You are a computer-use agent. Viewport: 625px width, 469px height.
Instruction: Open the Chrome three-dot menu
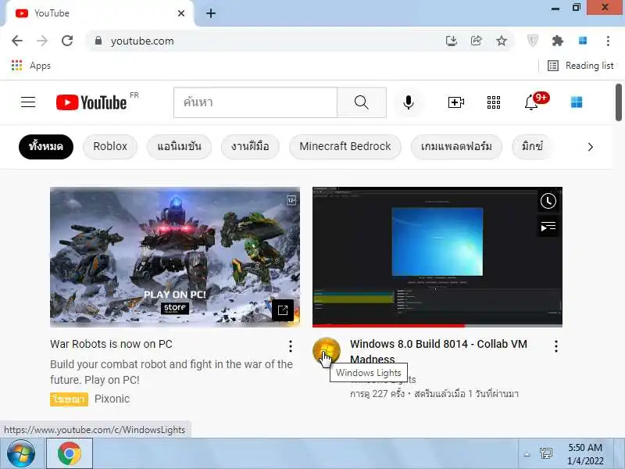tap(608, 41)
